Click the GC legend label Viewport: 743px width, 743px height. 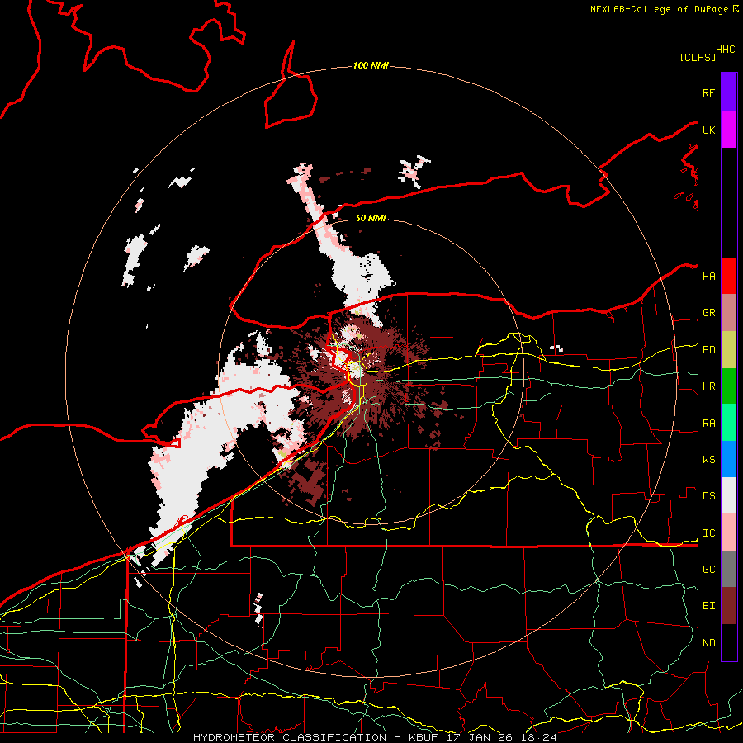(708, 569)
